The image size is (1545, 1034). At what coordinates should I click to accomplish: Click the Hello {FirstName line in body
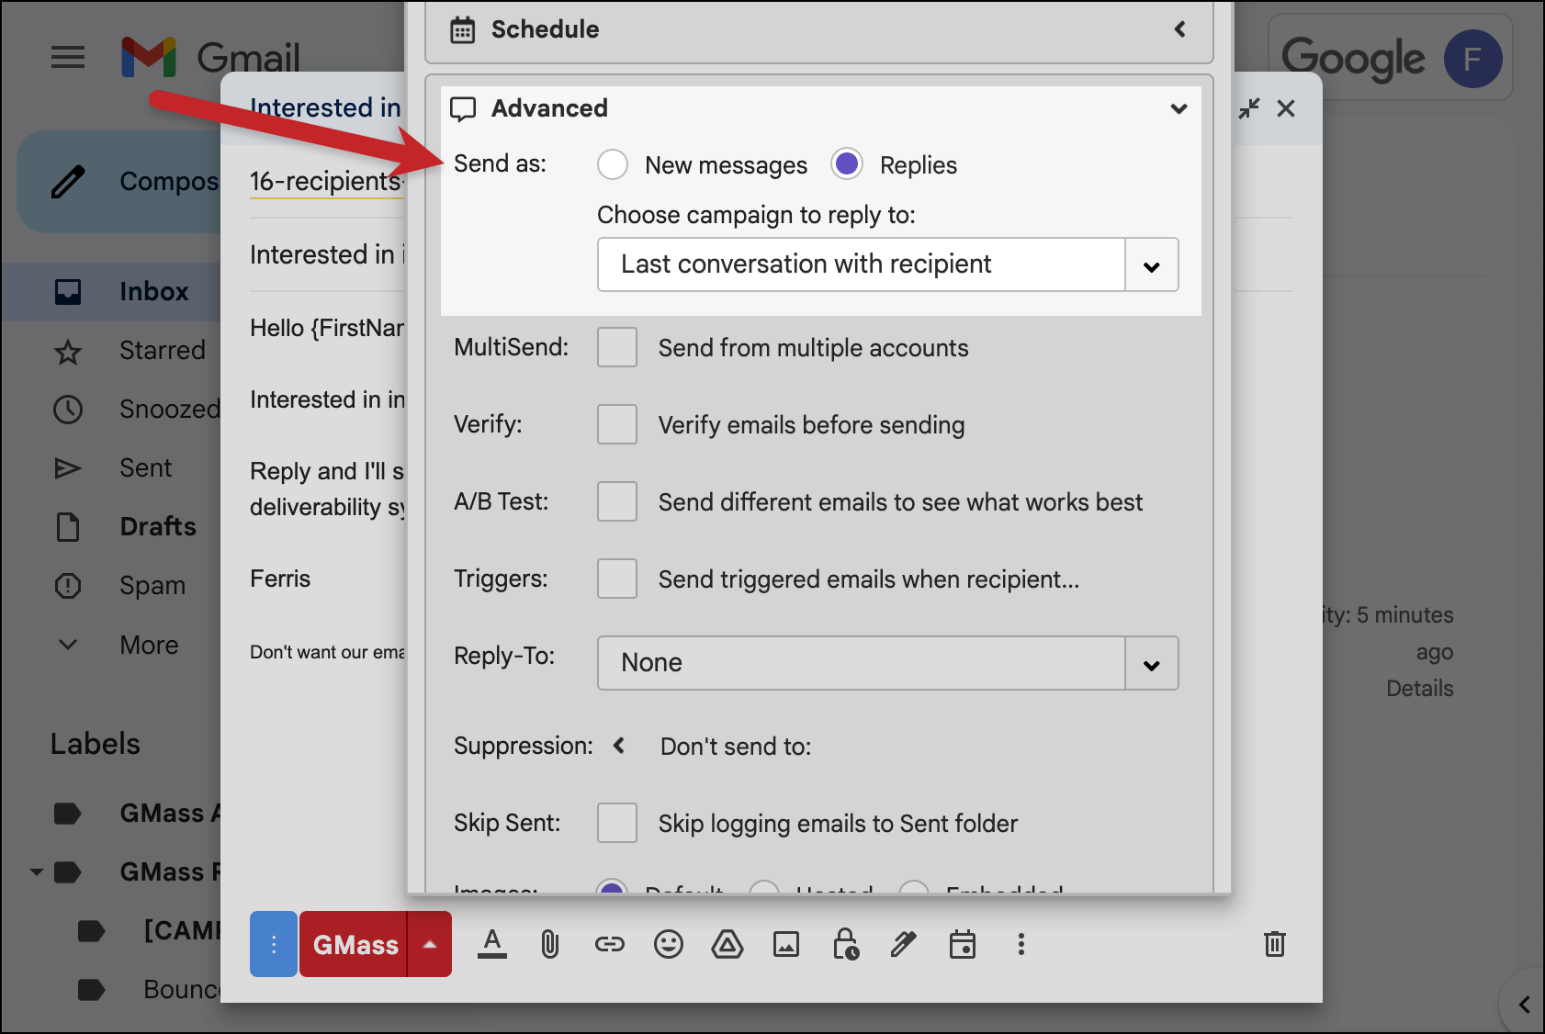[327, 328]
